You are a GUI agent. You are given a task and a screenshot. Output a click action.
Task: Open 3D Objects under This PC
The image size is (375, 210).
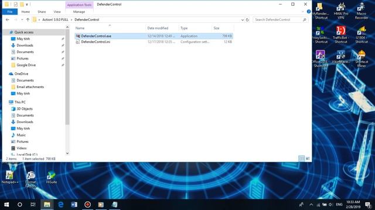(x=25, y=109)
